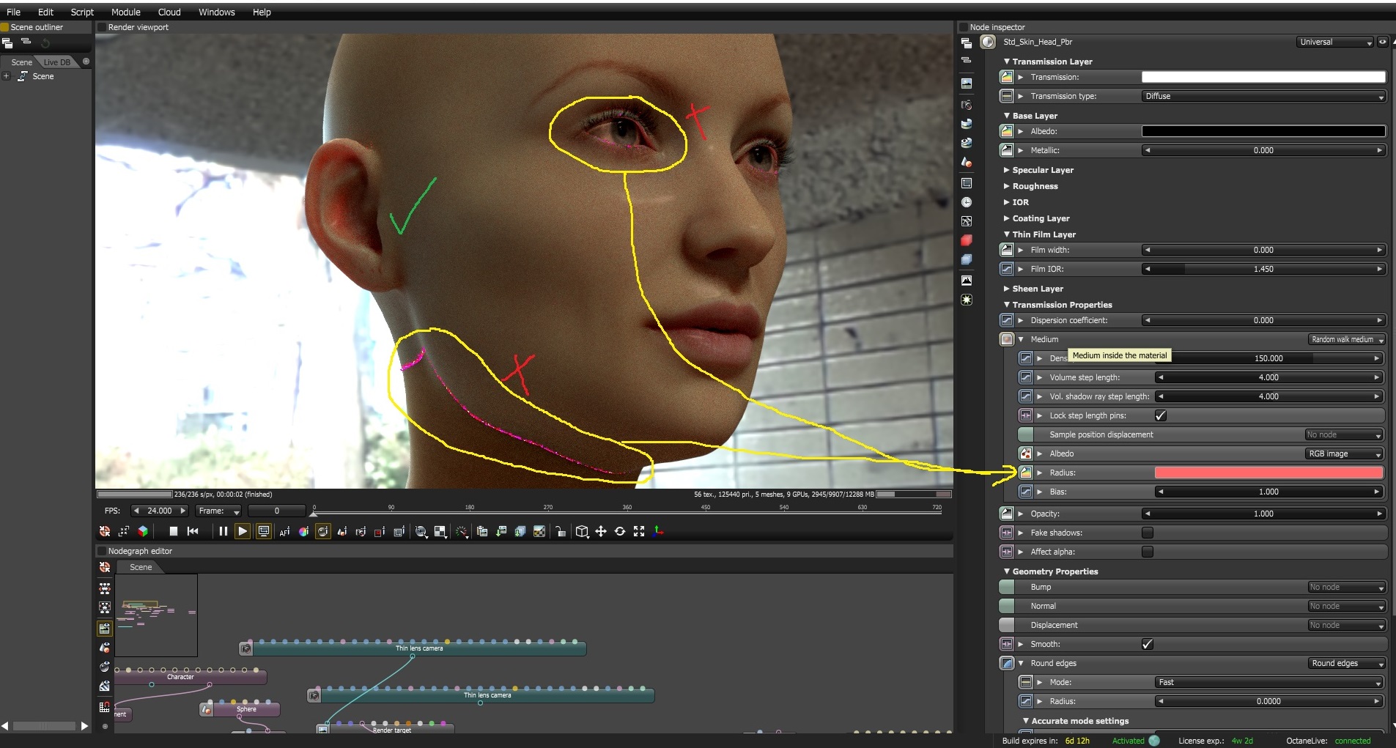
Task: Click the pink Radius color swatch
Action: pyautogui.click(x=1269, y=473)
